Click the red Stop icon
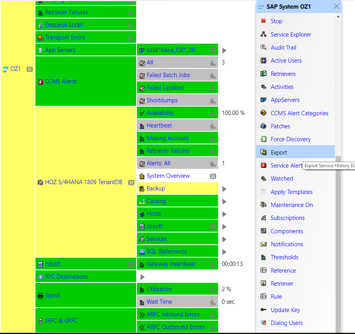 (x=263, y=21)
